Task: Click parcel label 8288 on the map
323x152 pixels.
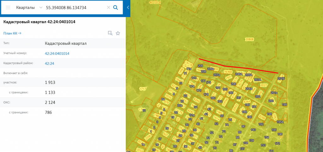Action: [262, 118]
